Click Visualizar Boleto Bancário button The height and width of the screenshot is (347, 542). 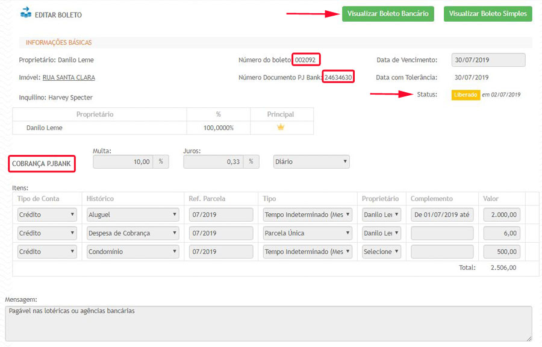pos(388,14)
